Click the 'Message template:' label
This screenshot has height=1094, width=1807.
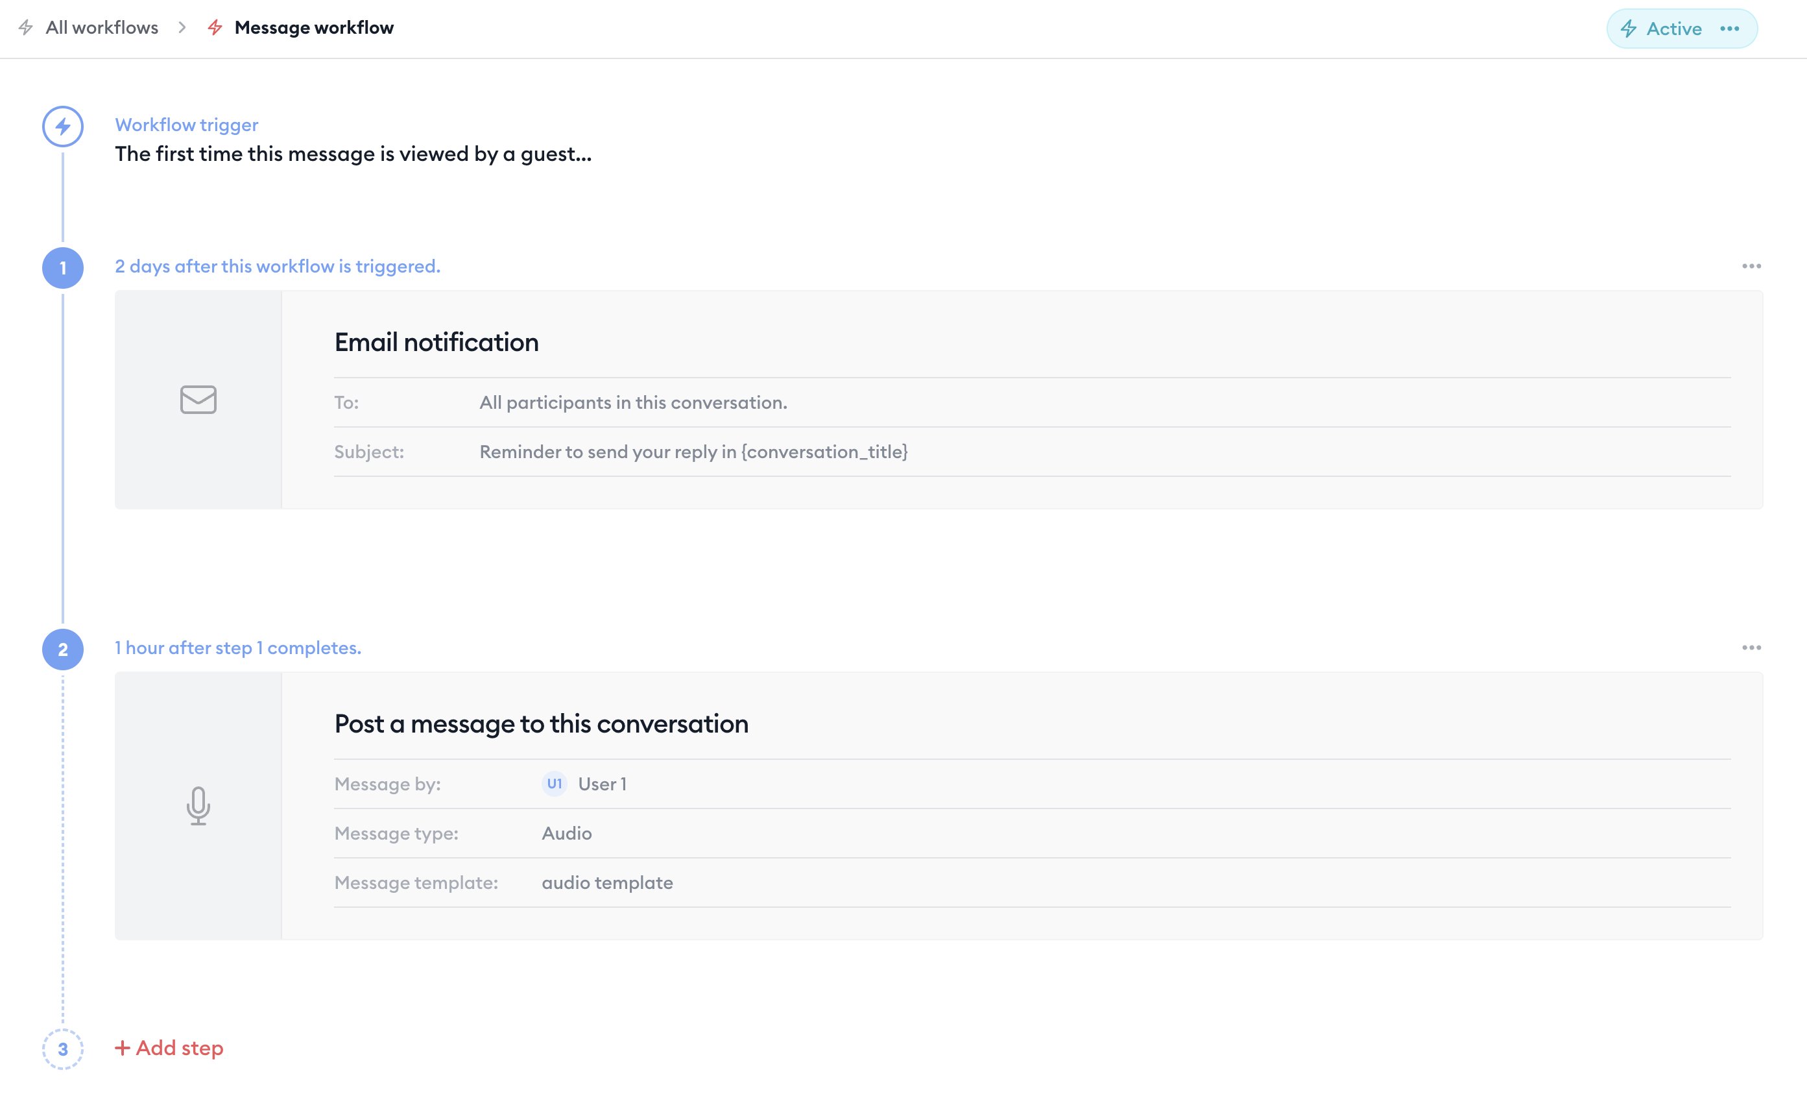tap(416, 882)
